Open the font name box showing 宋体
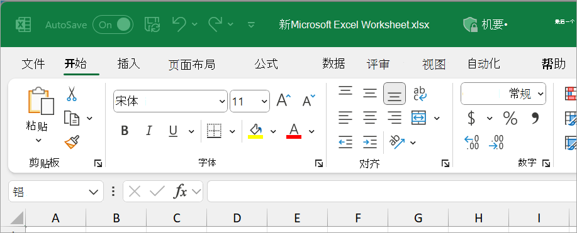 [171, 101]
